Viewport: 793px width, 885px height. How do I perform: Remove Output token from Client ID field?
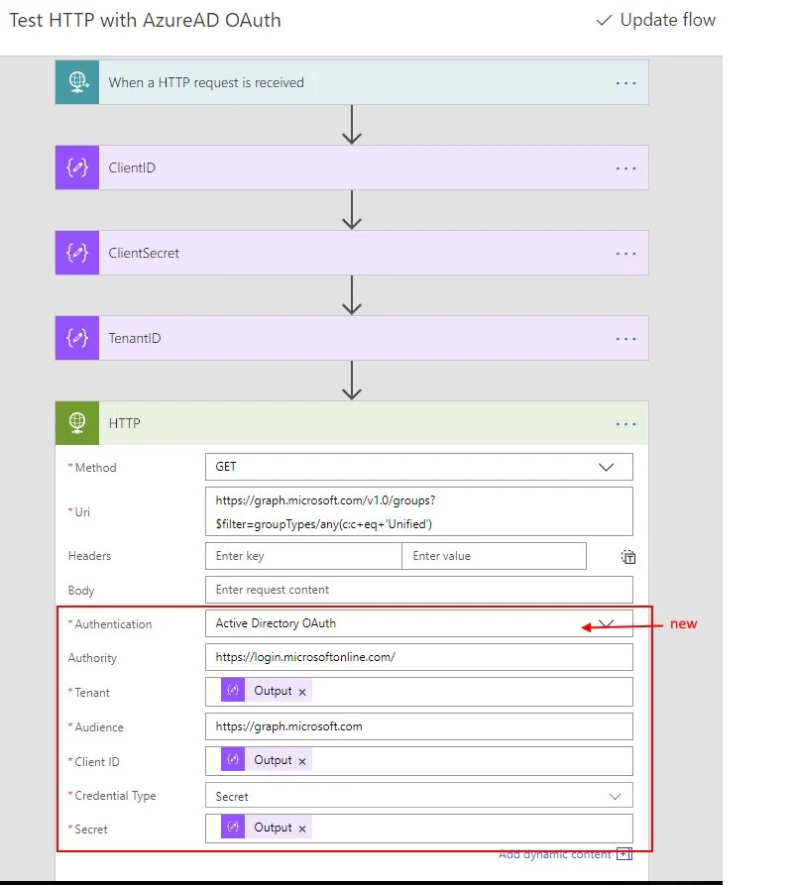(x=302, y=761)
